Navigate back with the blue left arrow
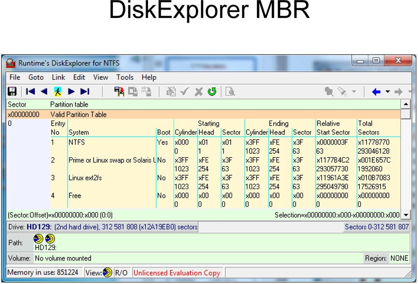This screenshot has height=284, width=418. click(x=376, y=92)
